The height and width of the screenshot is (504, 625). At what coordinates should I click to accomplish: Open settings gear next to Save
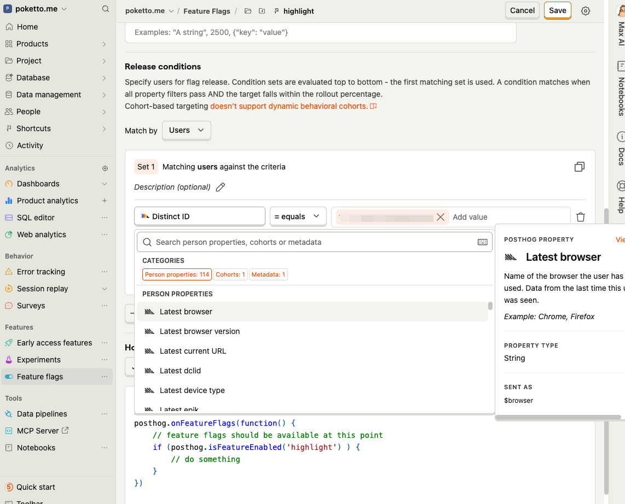pyautogui.click(x=586, y=11)
